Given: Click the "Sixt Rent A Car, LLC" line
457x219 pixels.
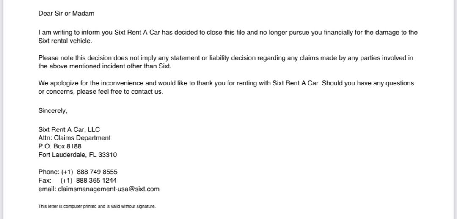Looking at the screenshot, I should click(x=69, y=129).
